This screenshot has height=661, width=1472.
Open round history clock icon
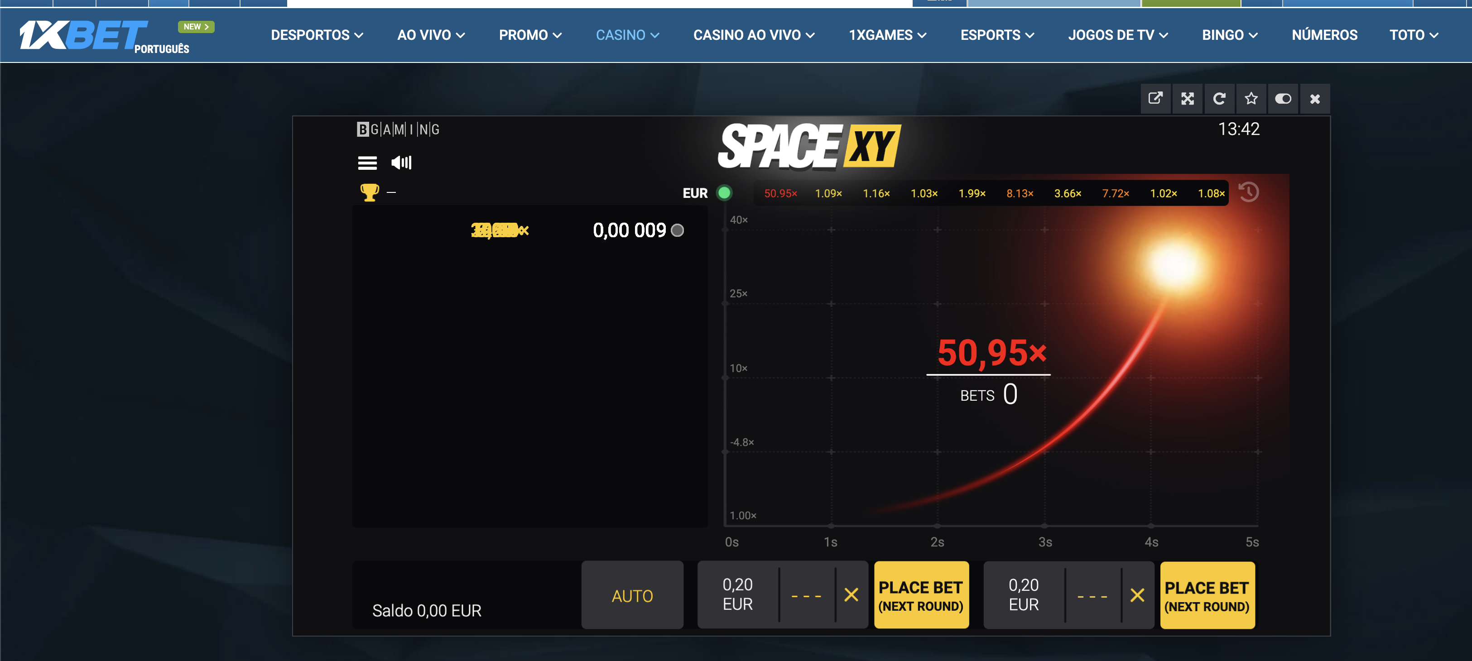pos(1249,192)
